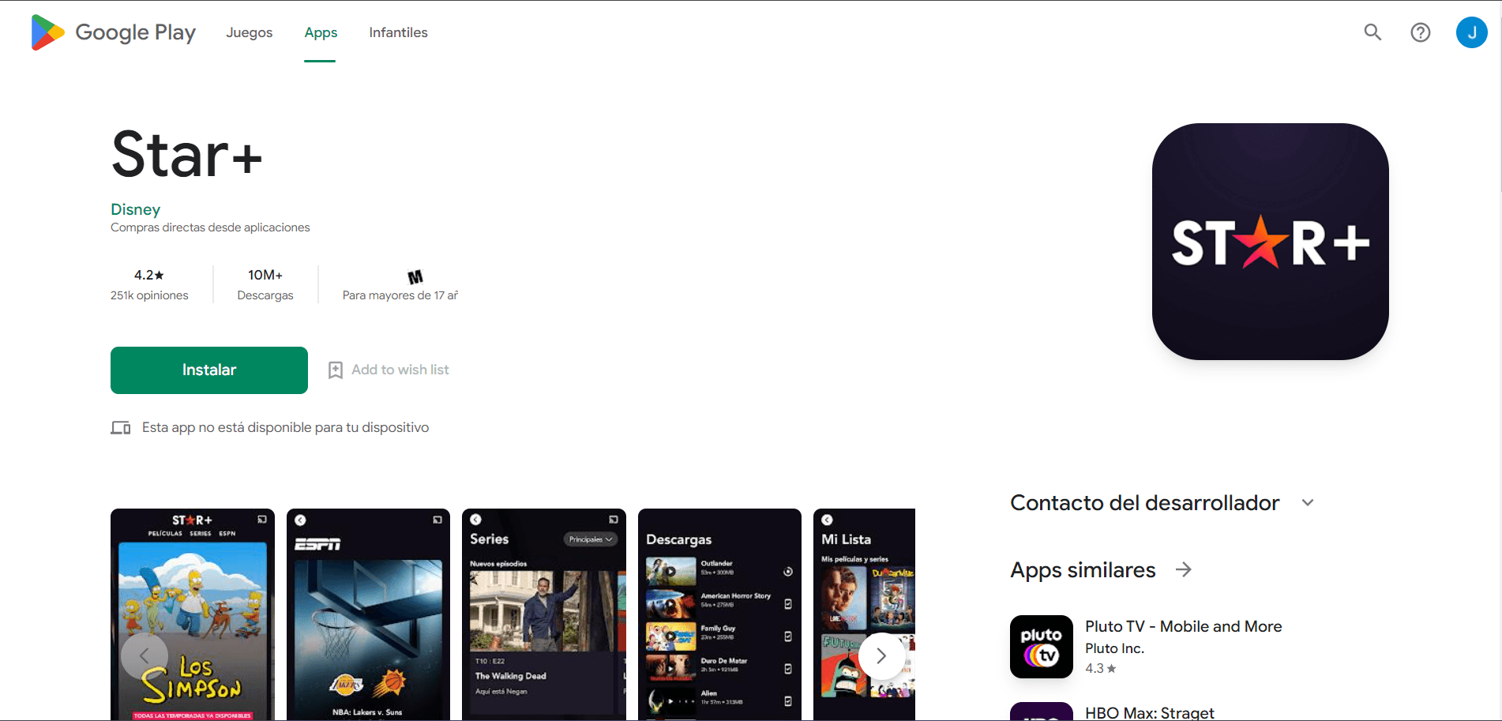The image size is (1502, 721).
Task: Click Para mayores de 17 rating text
Action: pyautogui.click(x=400, y=295)
